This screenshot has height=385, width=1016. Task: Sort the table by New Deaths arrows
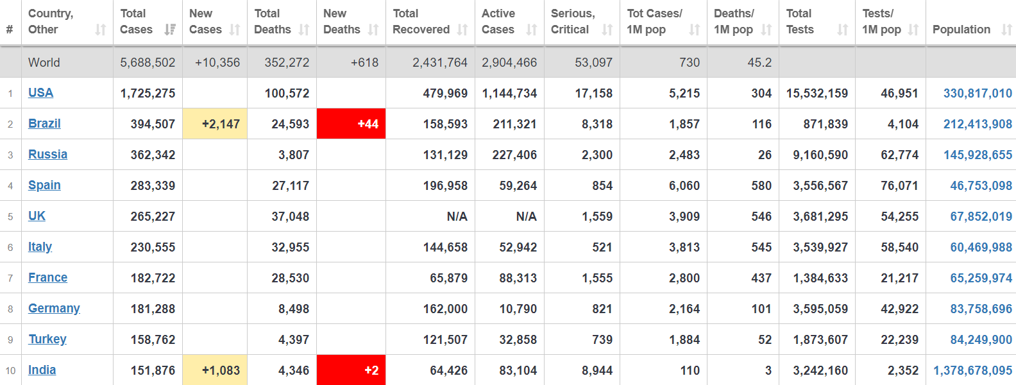click(x=373, y=30)
